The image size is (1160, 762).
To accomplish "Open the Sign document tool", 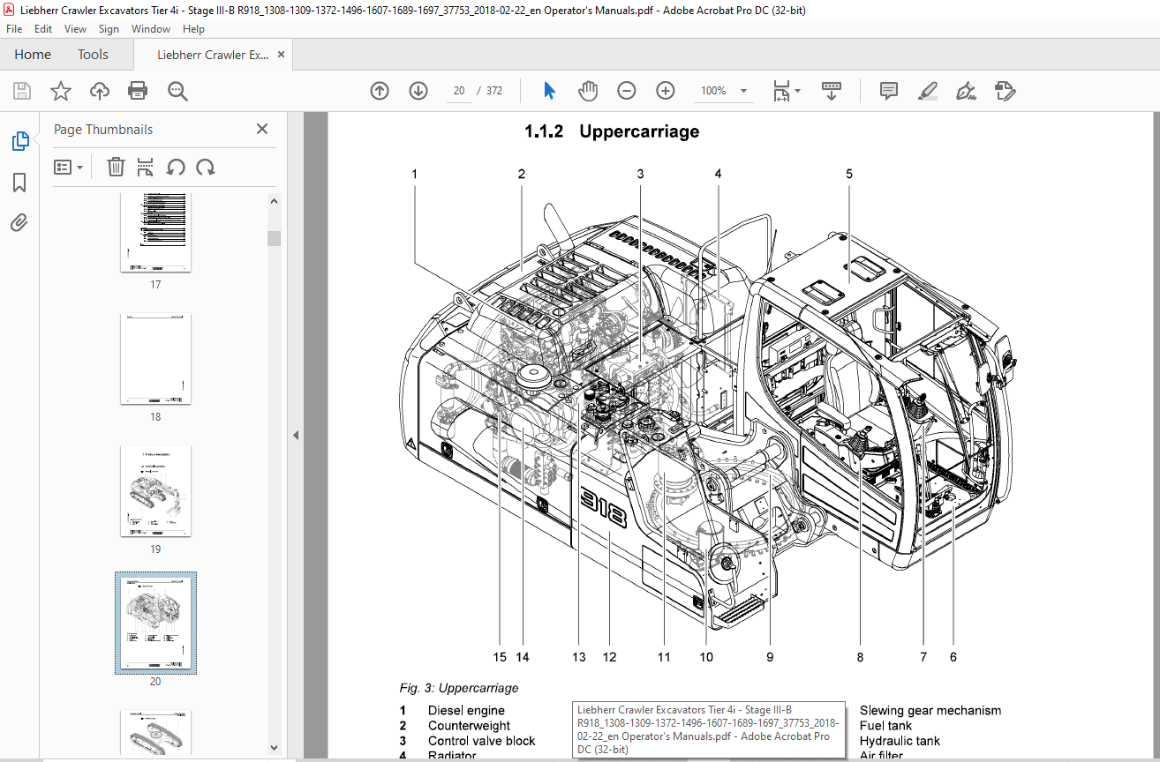I will point(966,91).
